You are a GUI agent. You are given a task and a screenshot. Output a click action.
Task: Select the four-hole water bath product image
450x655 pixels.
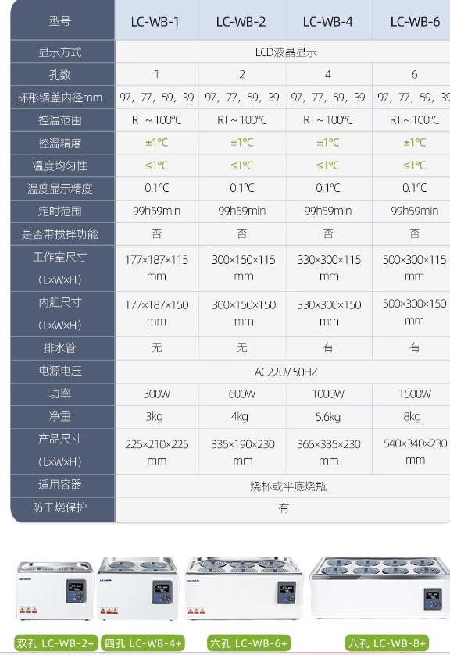click(139, 588)
